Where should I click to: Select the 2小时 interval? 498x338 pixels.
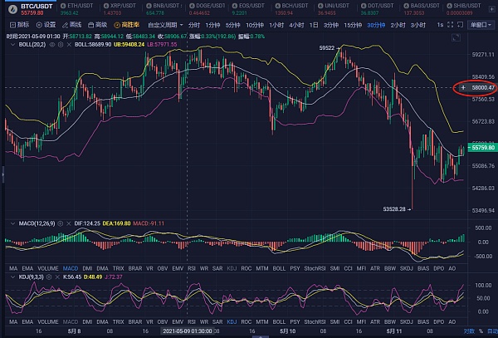coord(398,25)
